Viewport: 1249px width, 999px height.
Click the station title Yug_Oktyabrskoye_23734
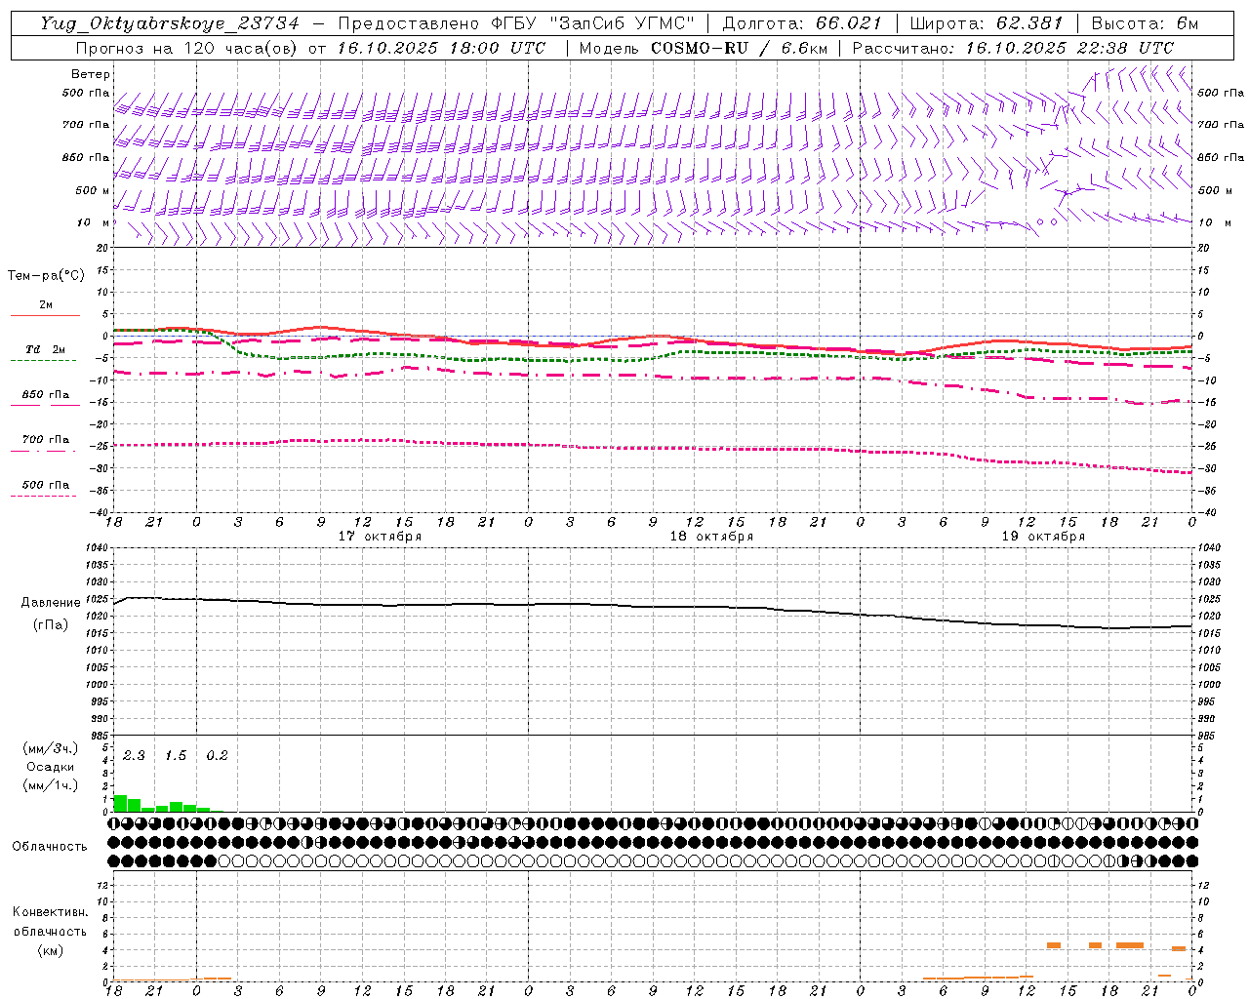(x=170, y=23)
